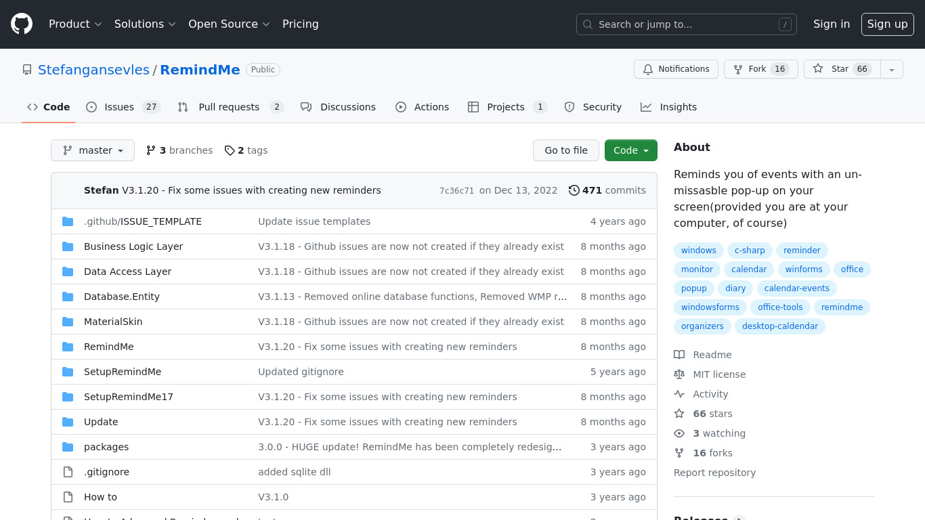The height and width of the screenshot is (520, 925).
Task: Star the RemindMe repository
Action: tap(842, 69)
